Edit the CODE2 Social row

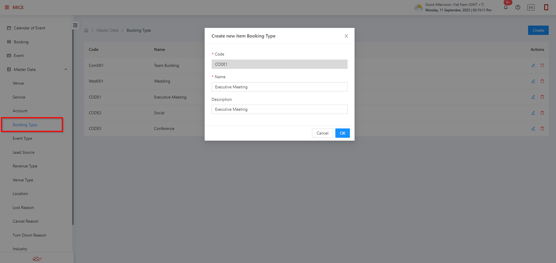(533, 113)
